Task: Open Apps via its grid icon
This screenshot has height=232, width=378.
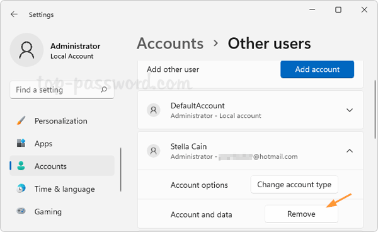Action: point(21,143)
